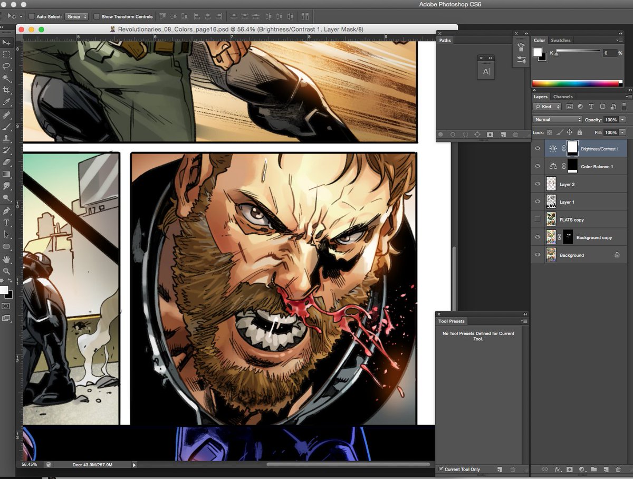Image resolution: width=633 pixels, height=479 pixels.
Task: Open the Color panel options menu
Action: pyautogui.click(x=619, y=40)
